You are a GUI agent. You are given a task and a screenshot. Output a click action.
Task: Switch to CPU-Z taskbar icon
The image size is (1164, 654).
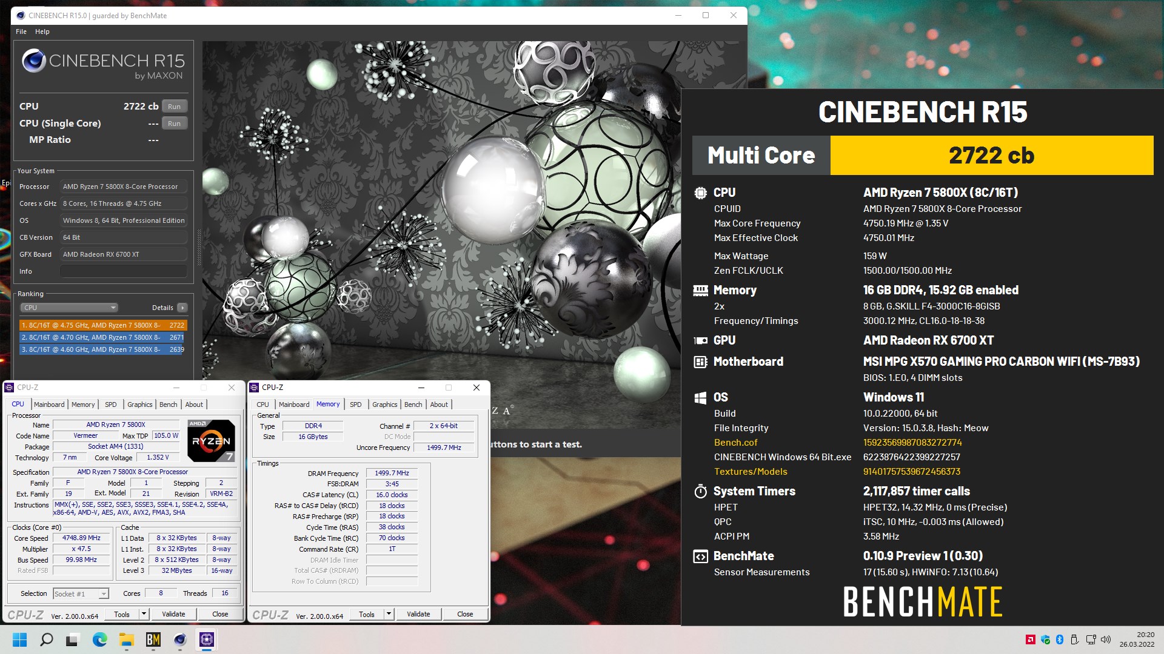207,639
